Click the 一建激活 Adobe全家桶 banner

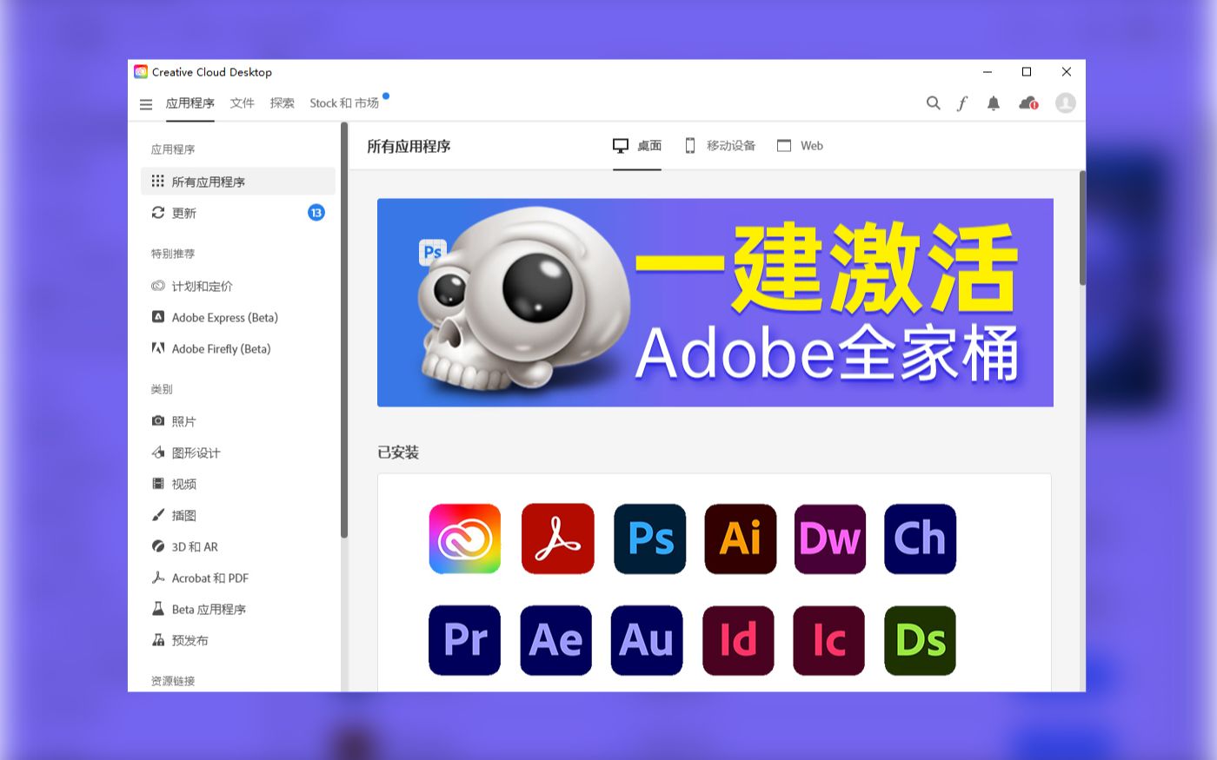715,302
